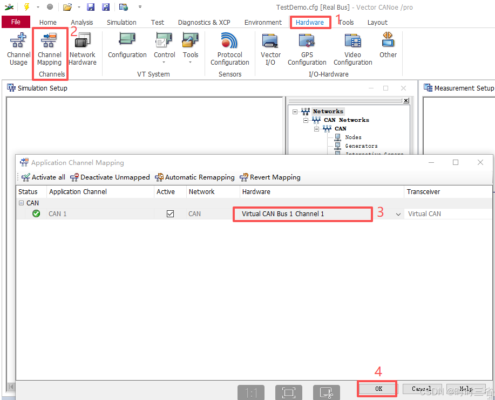
Task: Switch to the Environment ribbon tab
Action: [x=263, y=23]
